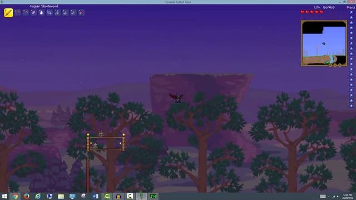Click the Life 100/400 text

324,7
